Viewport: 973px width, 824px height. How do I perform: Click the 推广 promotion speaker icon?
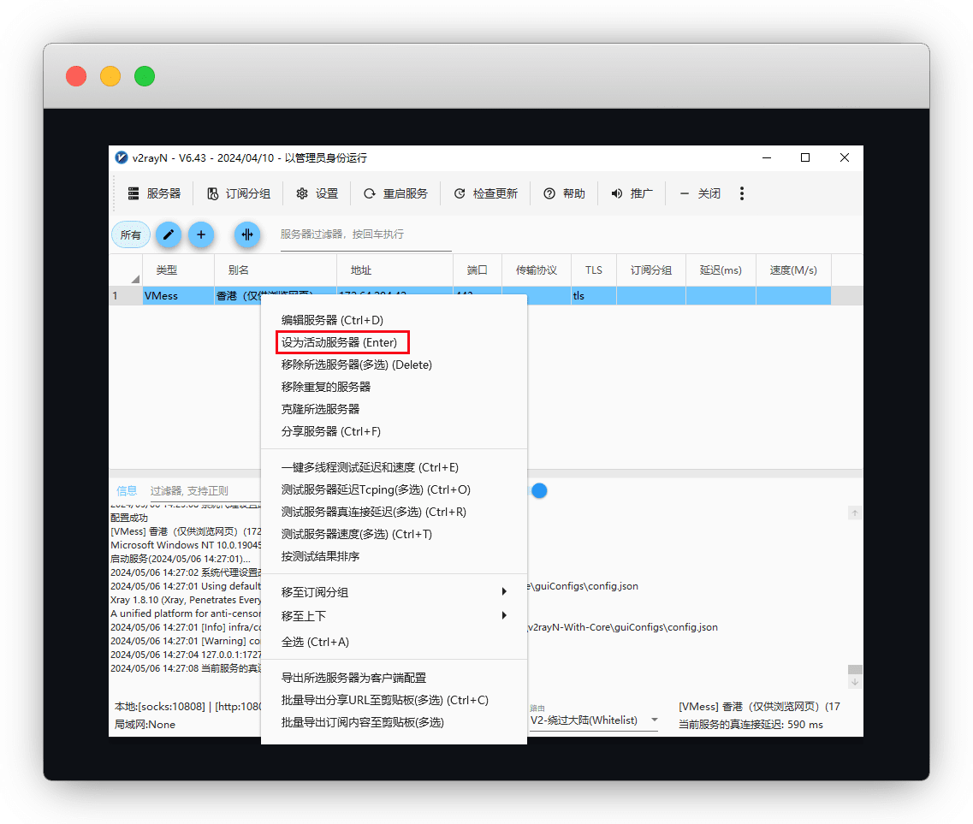coord(617,193)
